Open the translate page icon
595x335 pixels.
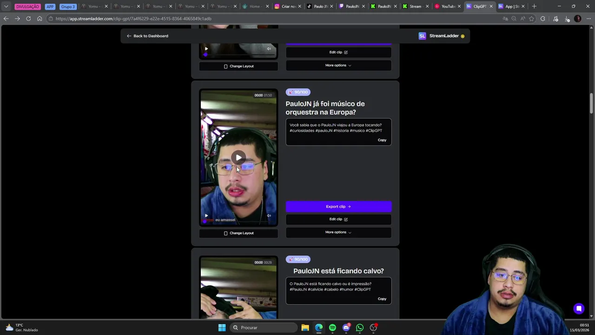point(505,19)
